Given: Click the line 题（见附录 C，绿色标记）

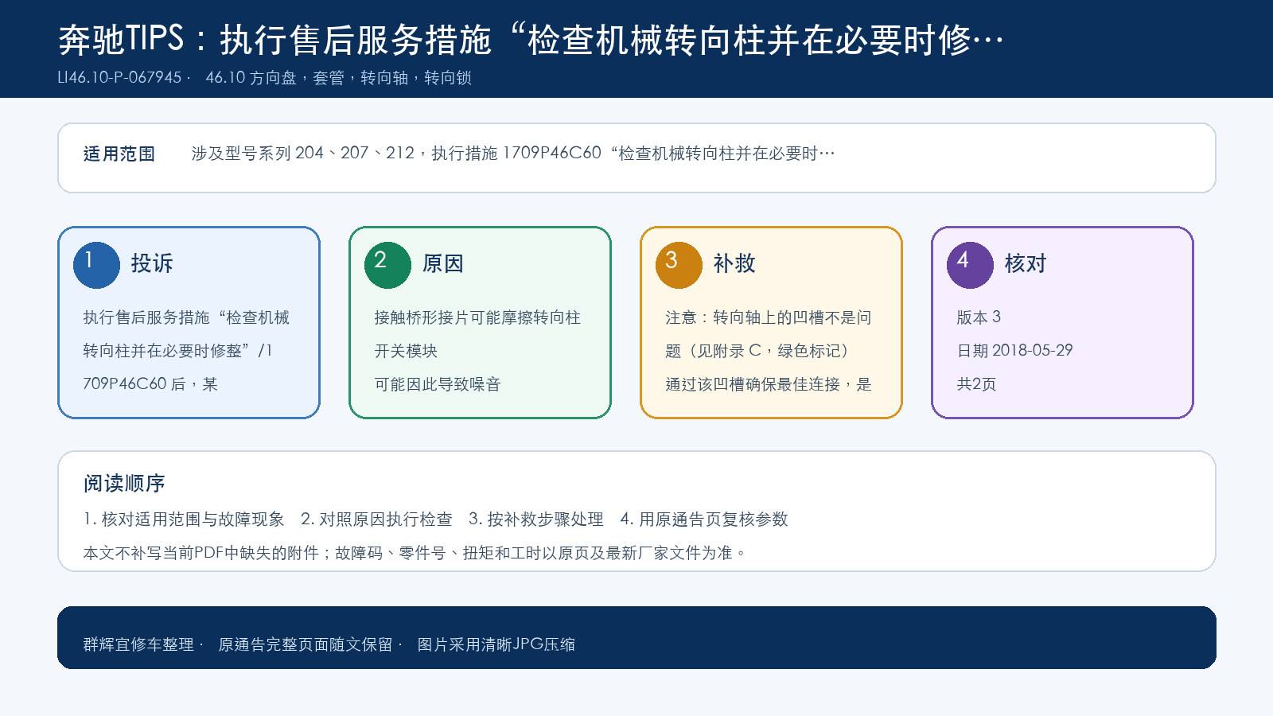Looking at the screenshot, I should click(x=757, y=351).
